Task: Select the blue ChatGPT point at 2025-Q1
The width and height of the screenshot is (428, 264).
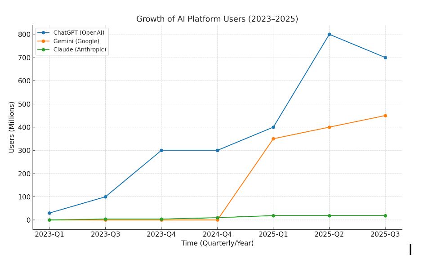Action: 273,127
